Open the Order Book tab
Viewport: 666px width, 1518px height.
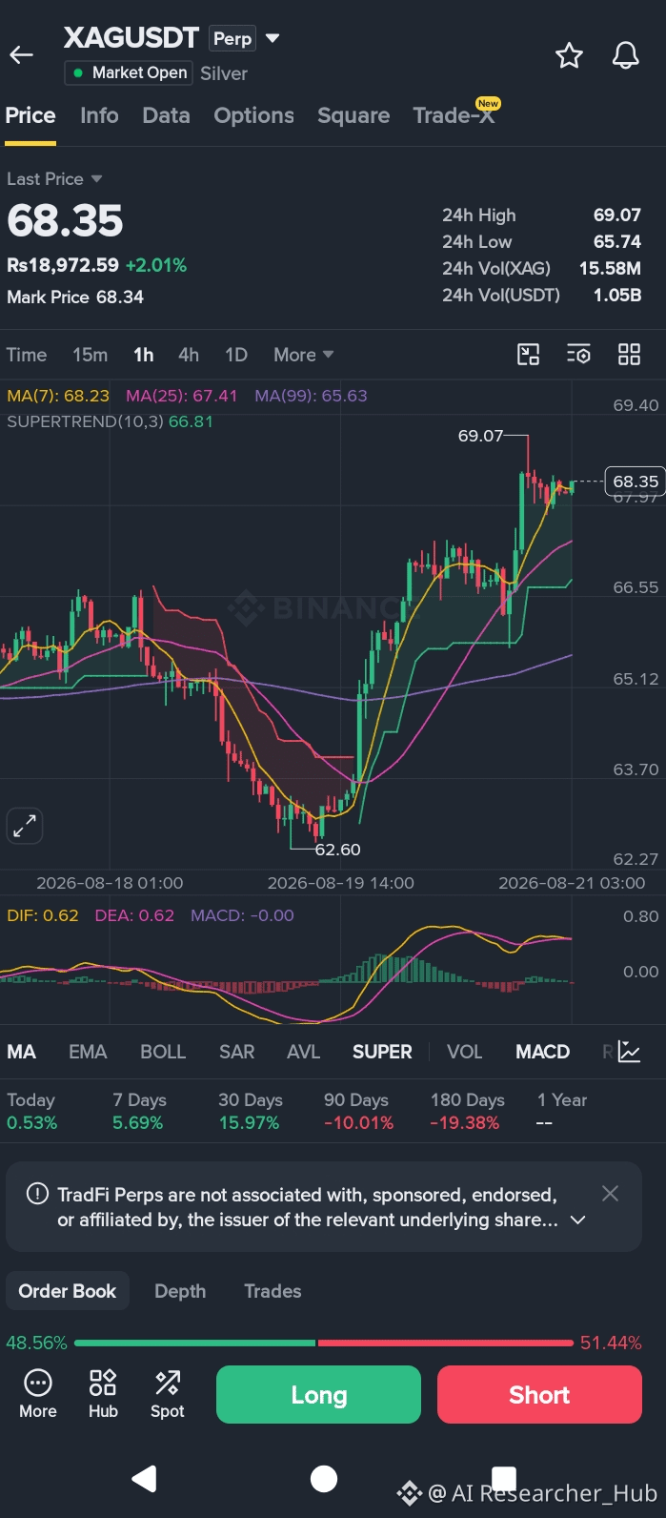(x=68, y=1291)
